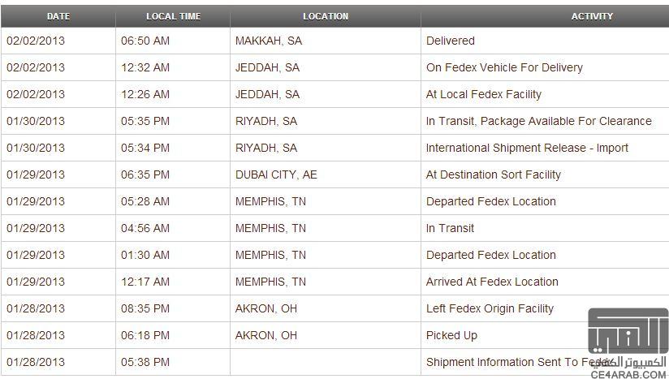This screenshot has height=379, width=669.
Task: Select the Delivered activity entry
Action: click(x=450, y=41)
